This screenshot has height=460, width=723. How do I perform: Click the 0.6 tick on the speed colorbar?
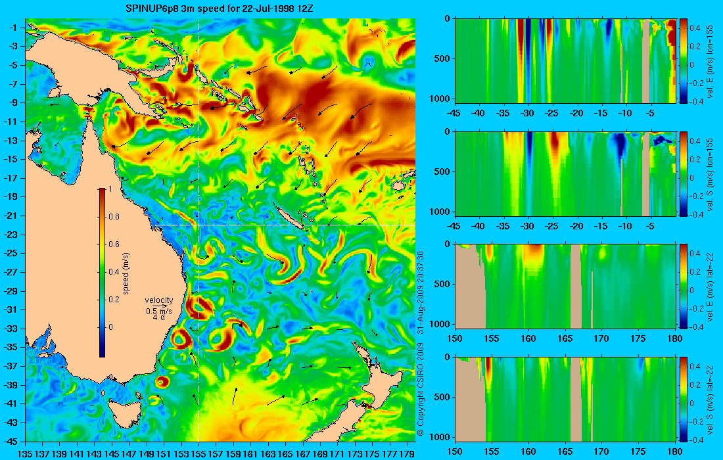(x=114, y=244)
